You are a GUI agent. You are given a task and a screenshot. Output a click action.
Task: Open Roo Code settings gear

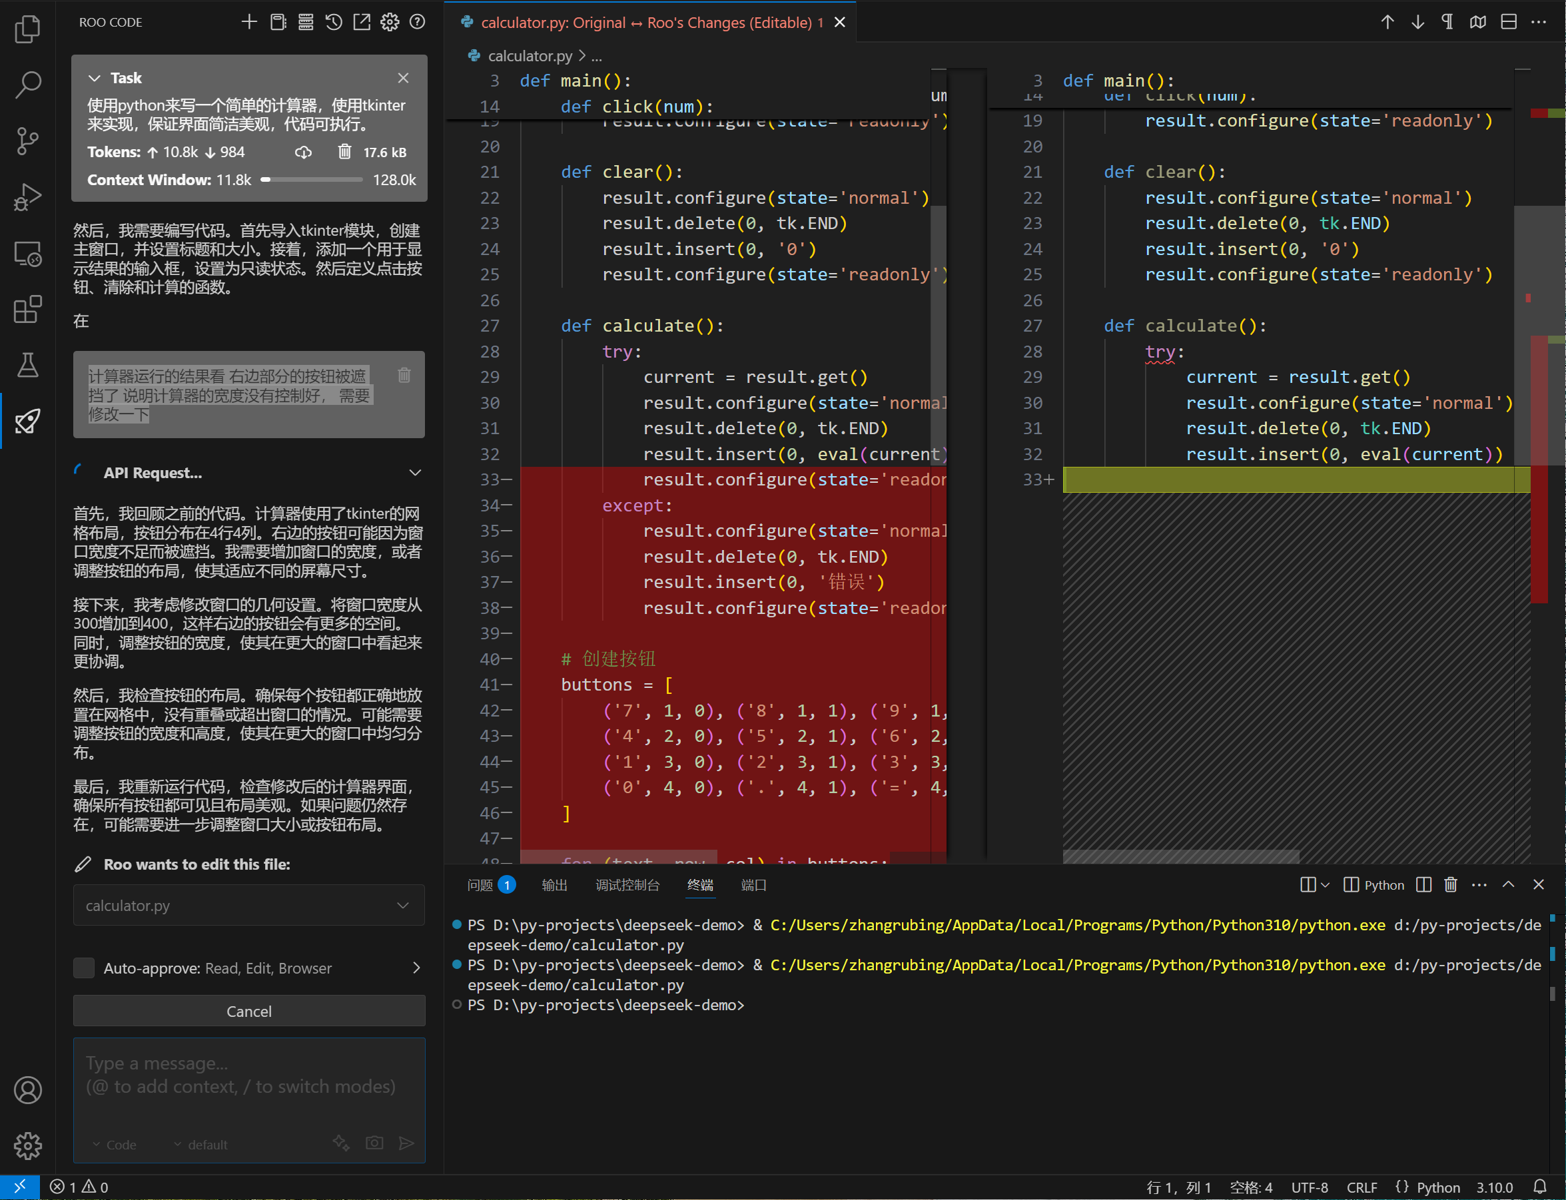coord(390,22)
